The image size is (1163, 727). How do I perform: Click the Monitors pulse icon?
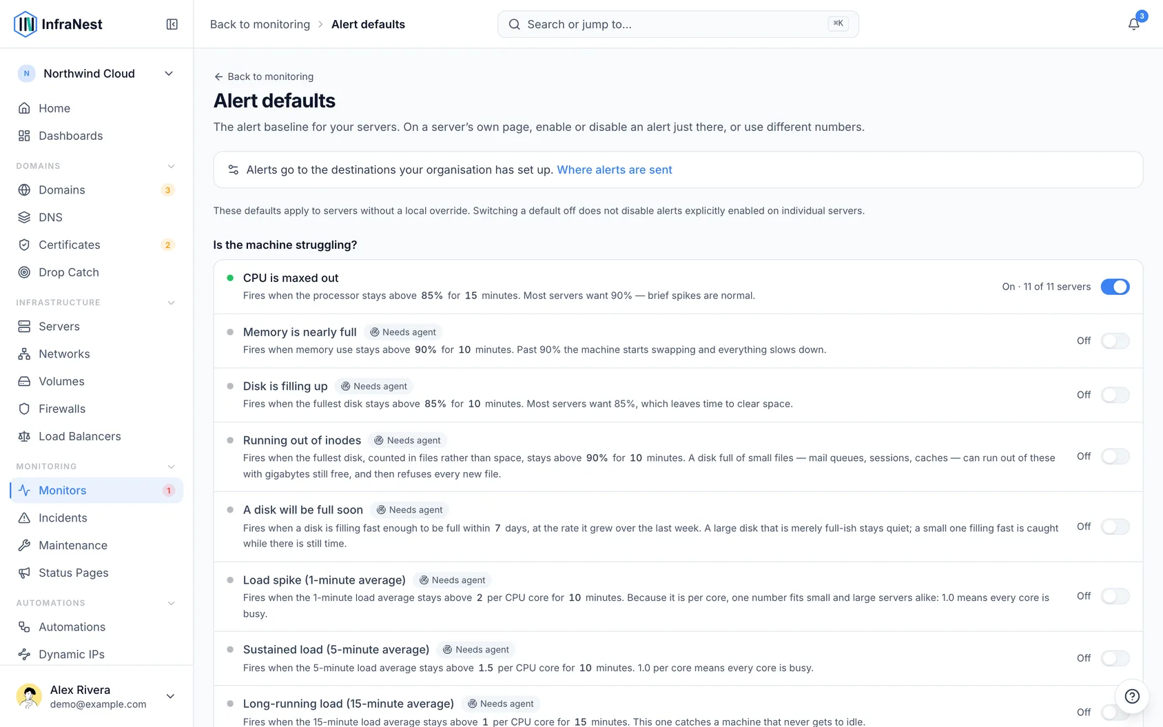coord(24,491)
